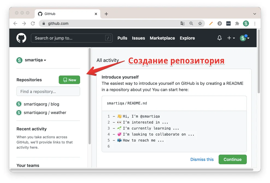The height and width of the screenshot is (183, 270).
Task: Bookmark the page with the star icon
Action: (200, 23)
